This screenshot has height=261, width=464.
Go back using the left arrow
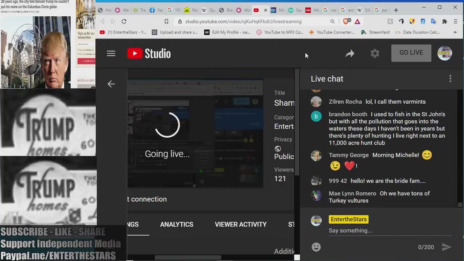click(111, 84)
